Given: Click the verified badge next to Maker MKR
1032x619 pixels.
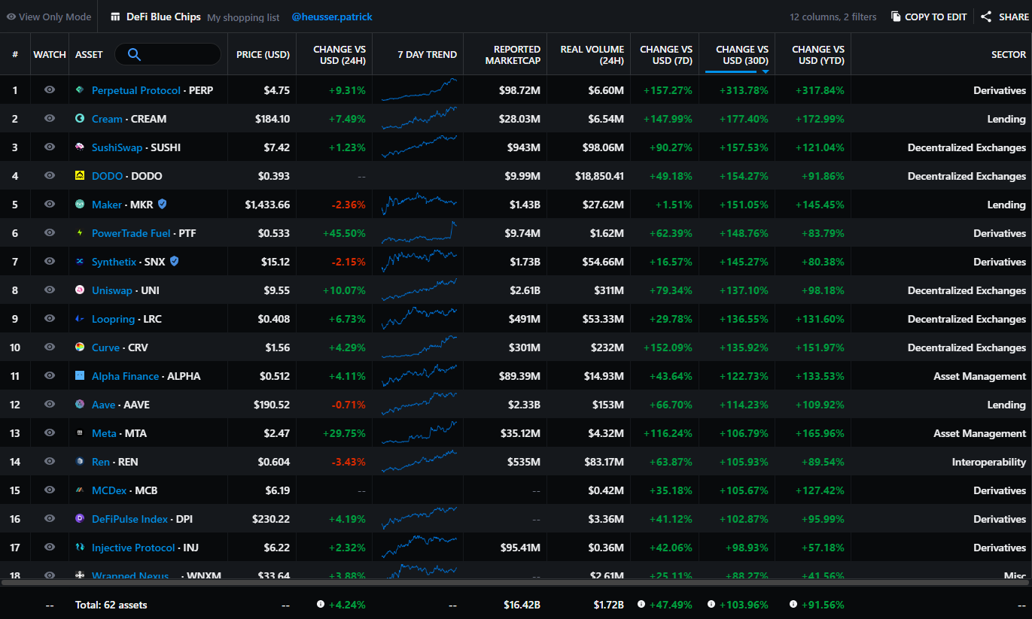Looking at the screenshot, I should [163, 205].
